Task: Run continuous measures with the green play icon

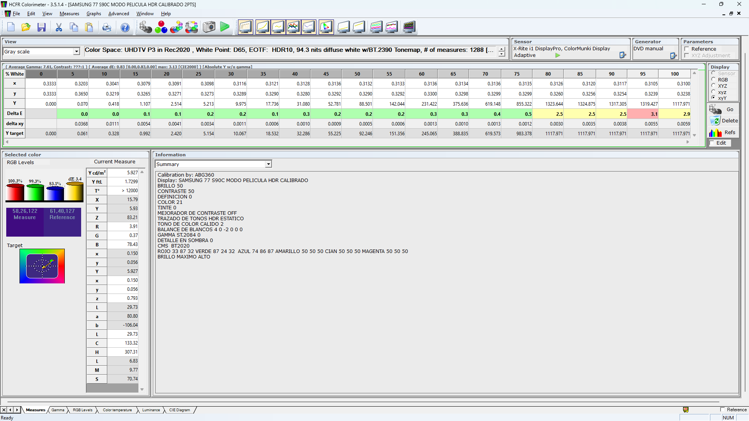Action: pos(225,27)
